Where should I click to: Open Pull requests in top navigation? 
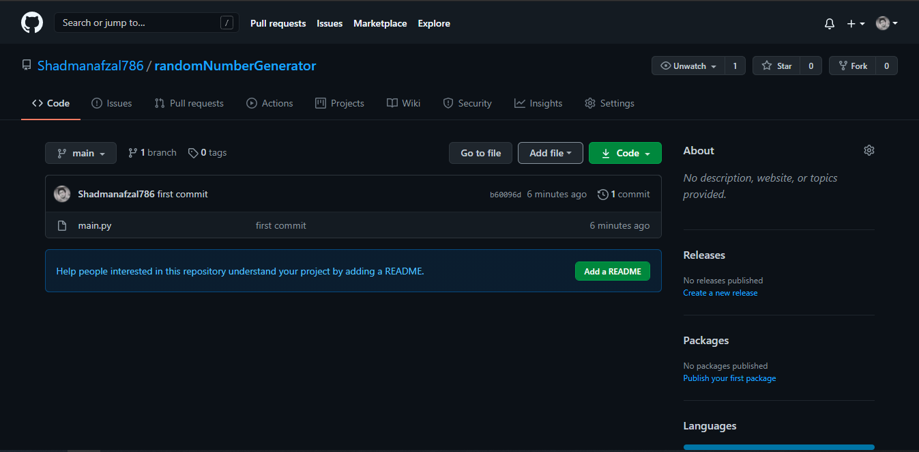[x=278, y=23]
